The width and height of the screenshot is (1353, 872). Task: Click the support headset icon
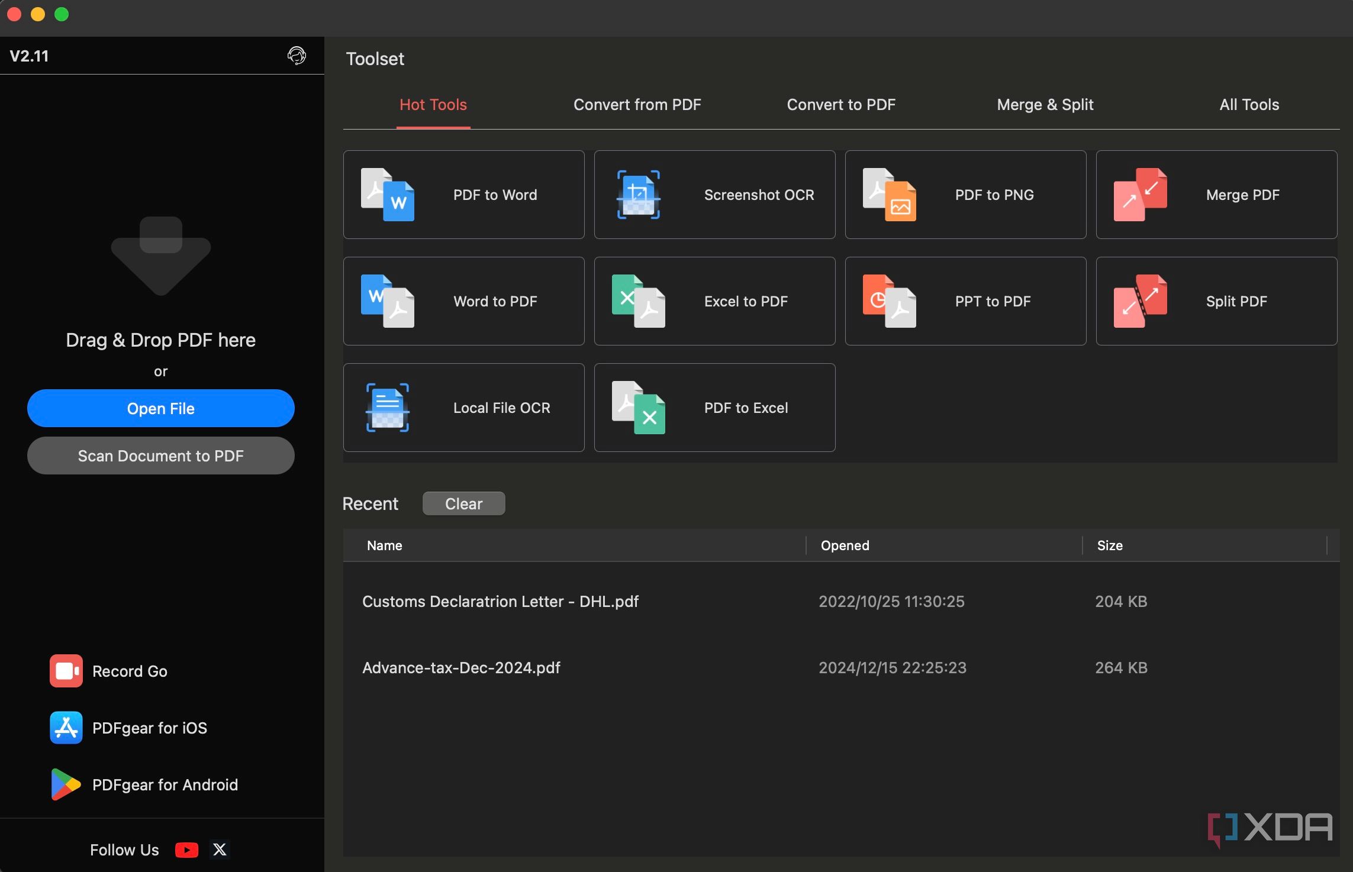(x=297, y=56)
